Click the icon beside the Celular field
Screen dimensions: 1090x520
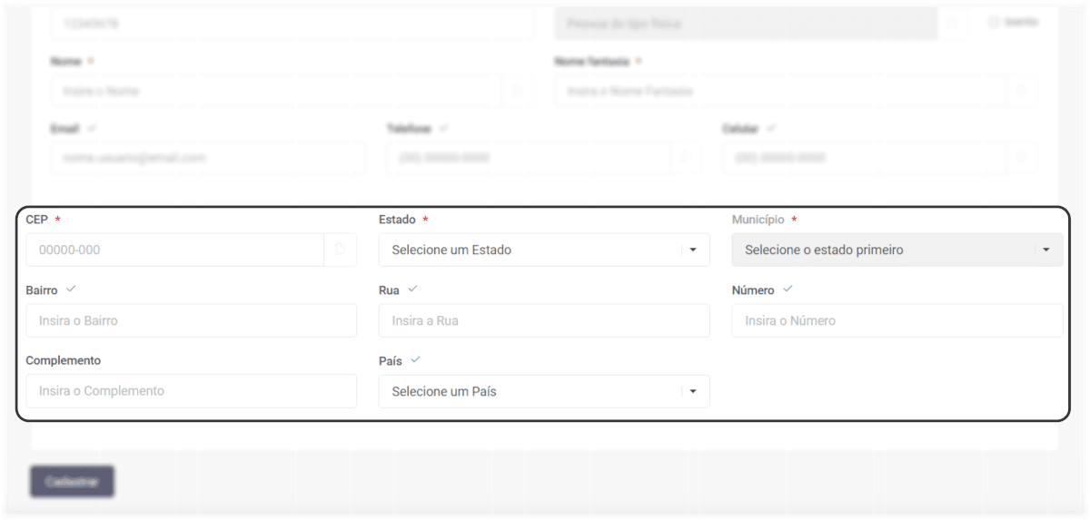point(1022,158)
